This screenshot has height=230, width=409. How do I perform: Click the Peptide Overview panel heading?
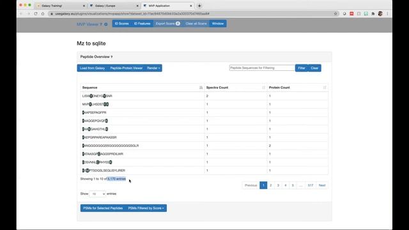click(96, 57)
